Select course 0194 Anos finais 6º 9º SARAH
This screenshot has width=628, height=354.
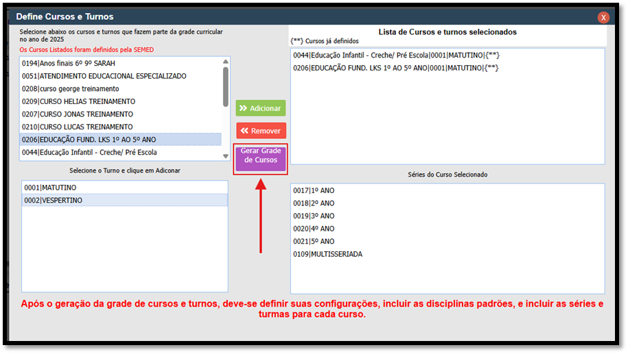[x=67, y=63]
